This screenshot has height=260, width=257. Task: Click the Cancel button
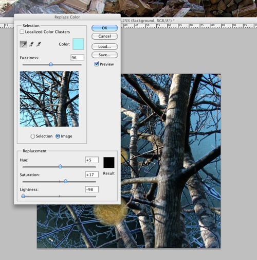click(104, 36)
